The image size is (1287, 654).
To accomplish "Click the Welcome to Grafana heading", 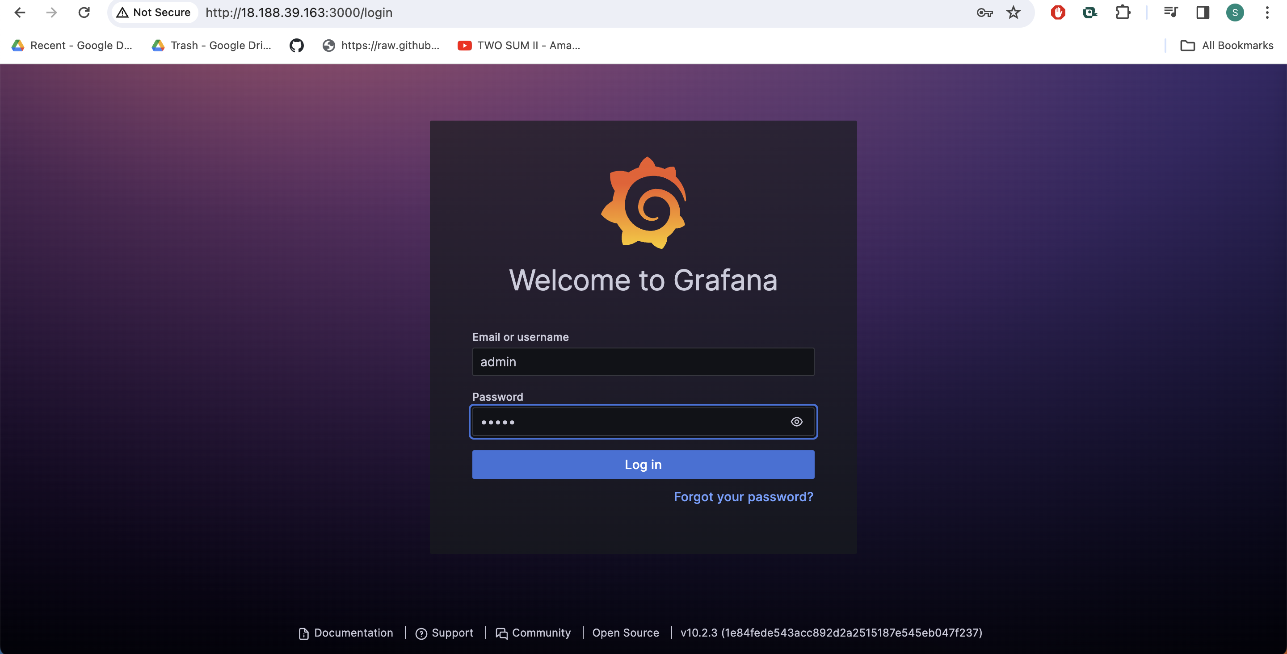I will click(643, 280).
